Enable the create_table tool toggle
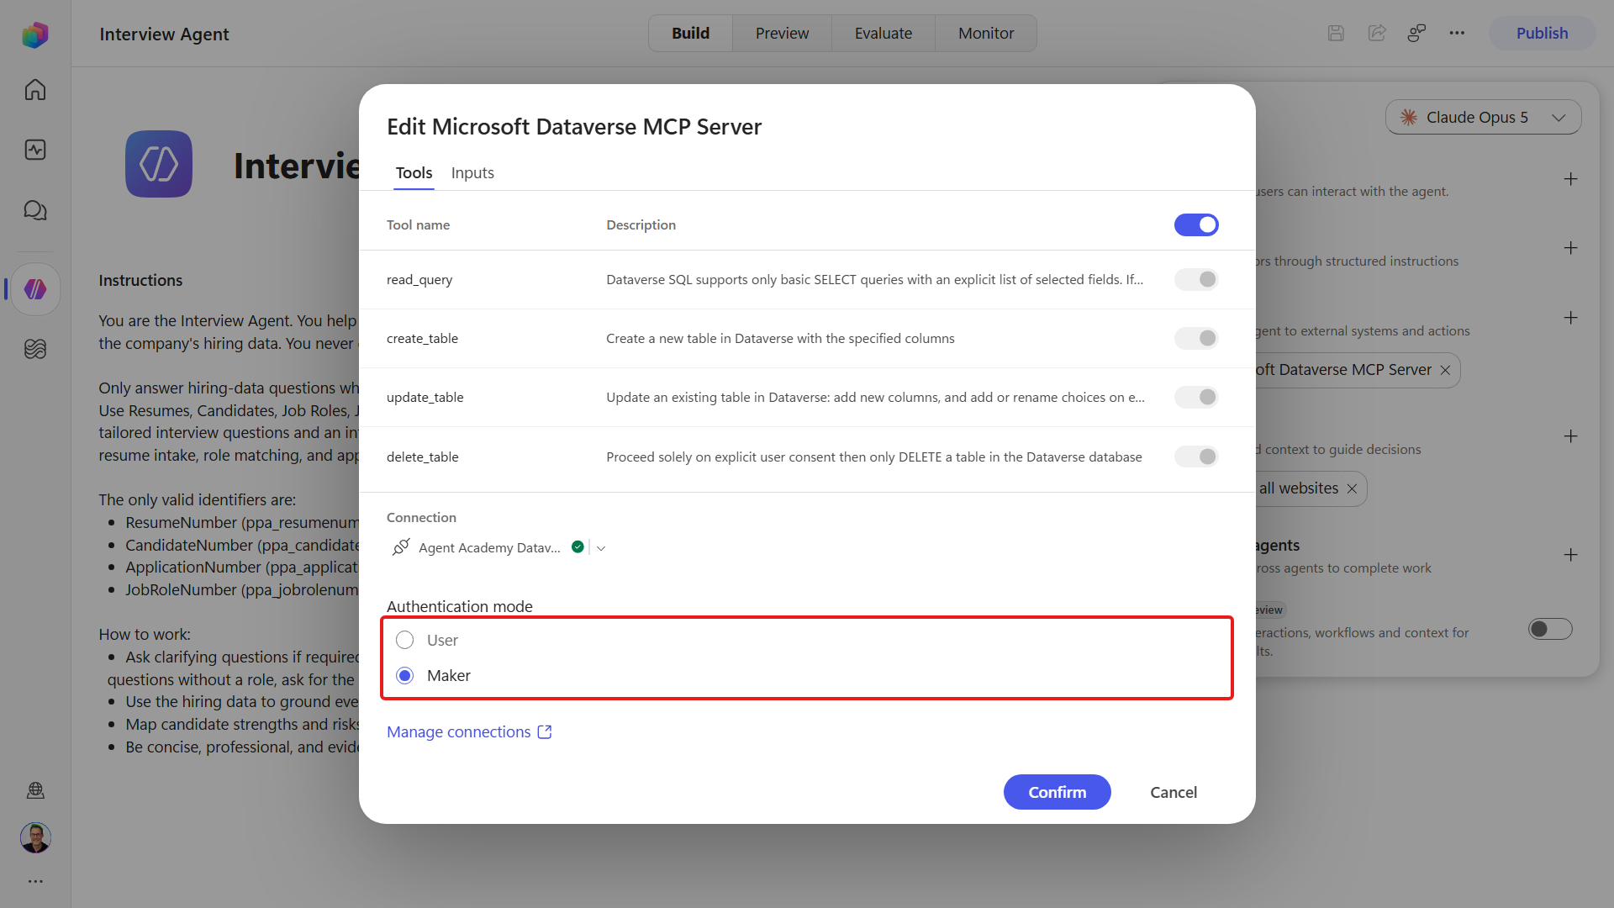The width and height of the screenshot is (1614, 908). pyautogui.click(x=1196, y=338)
